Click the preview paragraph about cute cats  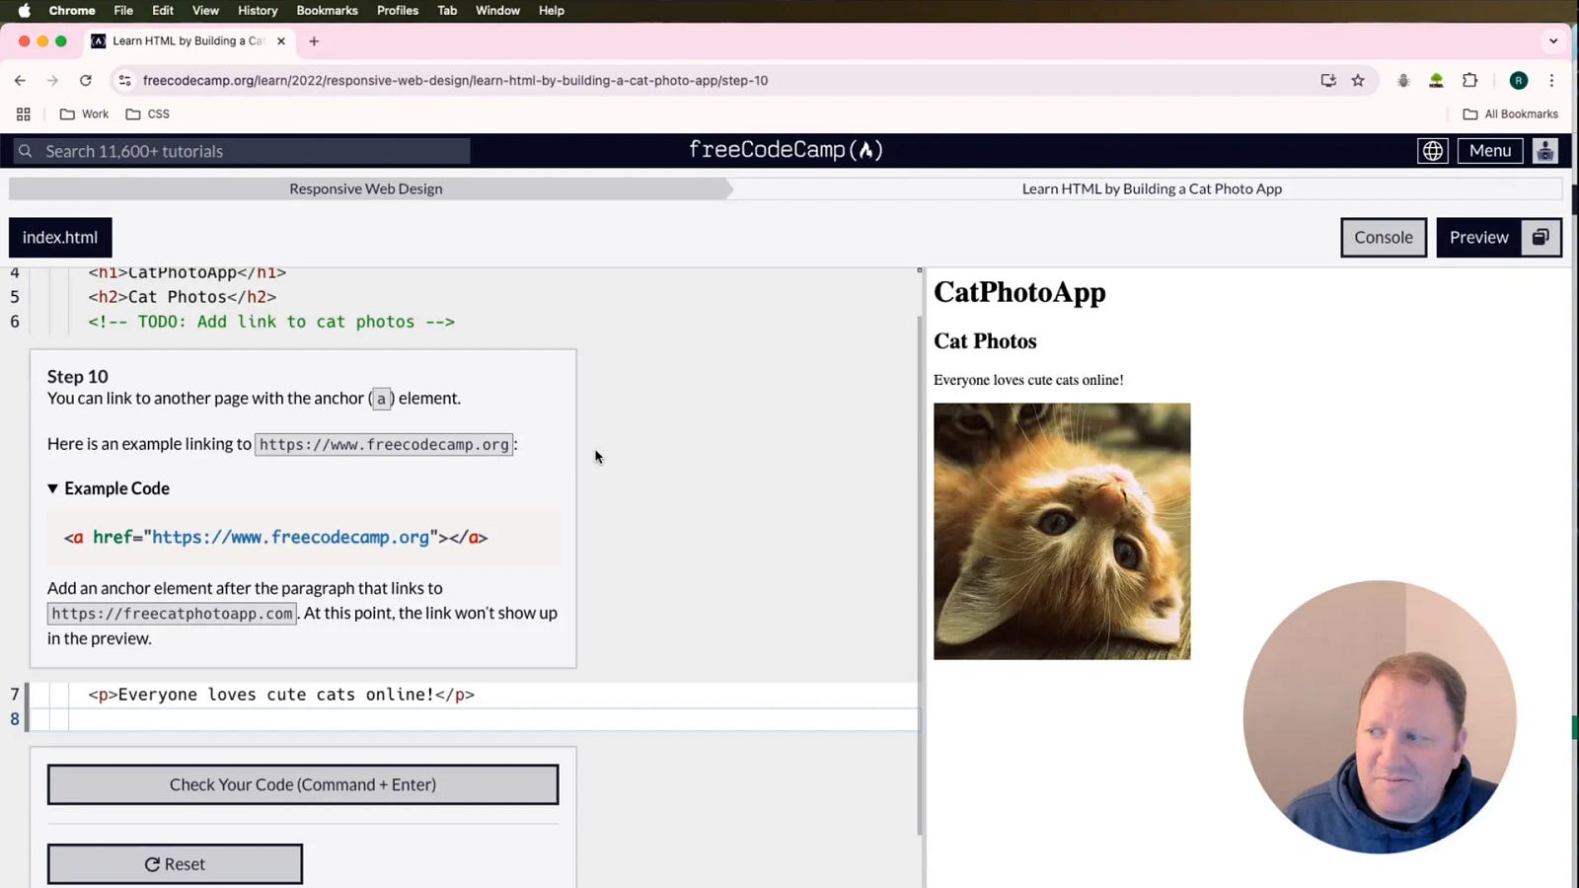pos(1028,380)
